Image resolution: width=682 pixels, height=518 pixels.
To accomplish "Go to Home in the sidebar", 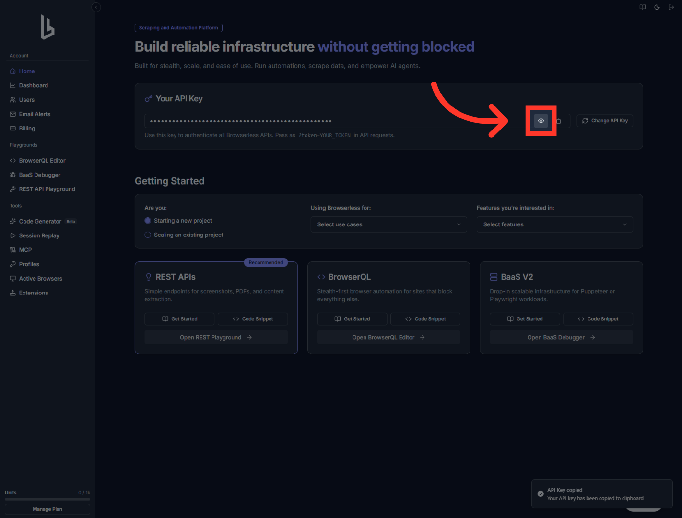I will click(x=27, y=71).
